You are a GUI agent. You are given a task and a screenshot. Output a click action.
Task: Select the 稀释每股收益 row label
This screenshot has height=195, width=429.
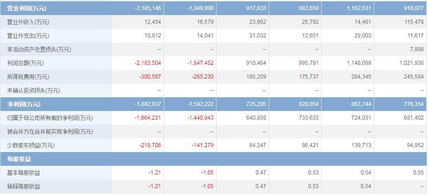click(x=24, y=186)
